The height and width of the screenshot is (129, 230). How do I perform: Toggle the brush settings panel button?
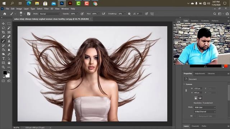(29, 14)
